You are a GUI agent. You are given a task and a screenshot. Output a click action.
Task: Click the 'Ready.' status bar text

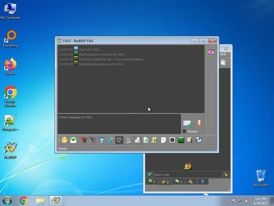click(63, 149)
